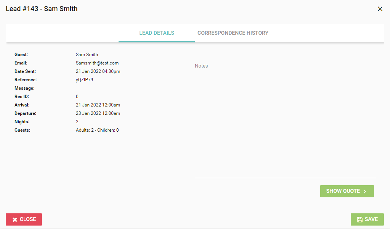
Task: Click the Adults: 2 - Children: 0 text
Action: [97, 130]
